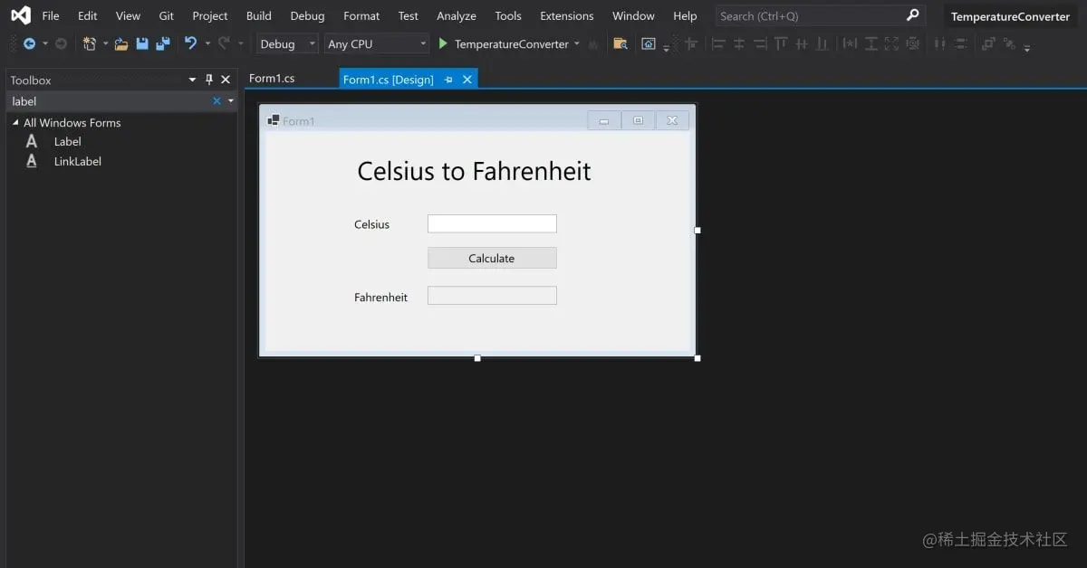Click the Undo icon

tap(191, 43)
